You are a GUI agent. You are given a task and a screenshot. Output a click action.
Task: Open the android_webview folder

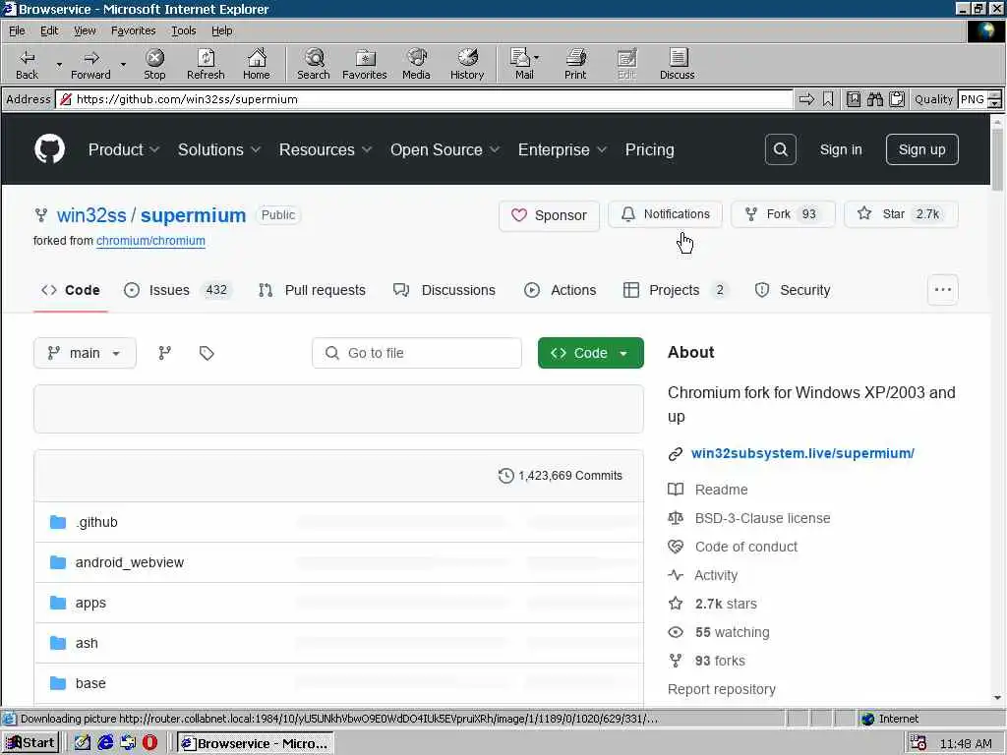click(130, 562)
